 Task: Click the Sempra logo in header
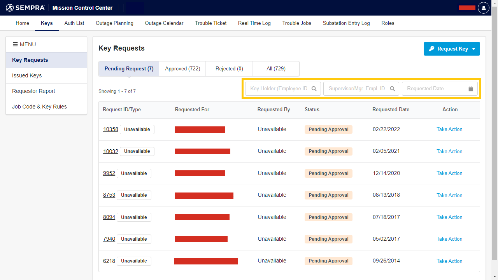coord(25,8)
